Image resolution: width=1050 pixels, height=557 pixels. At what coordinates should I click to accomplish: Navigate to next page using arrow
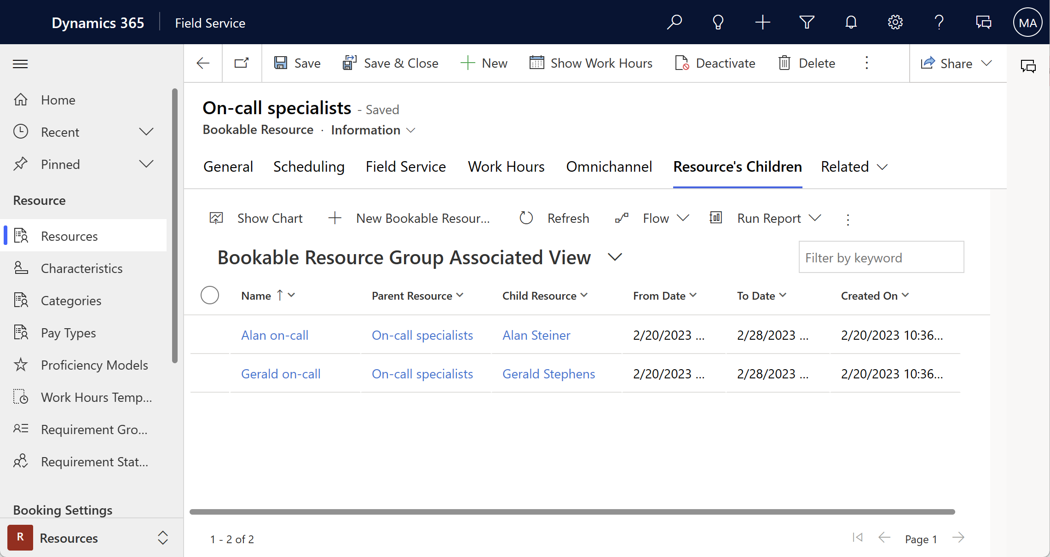pos(960,538)
